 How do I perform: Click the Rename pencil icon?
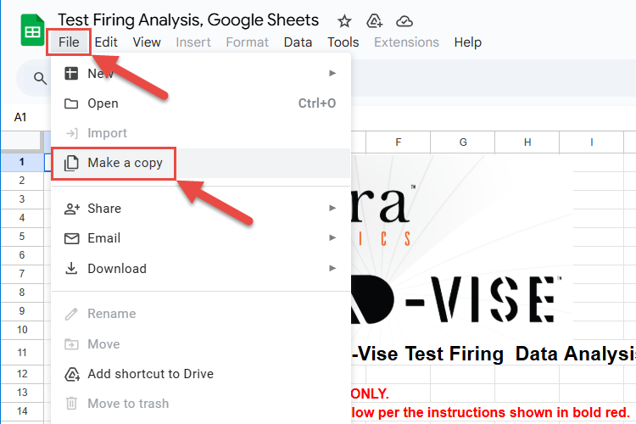click(x=71, y=314)
